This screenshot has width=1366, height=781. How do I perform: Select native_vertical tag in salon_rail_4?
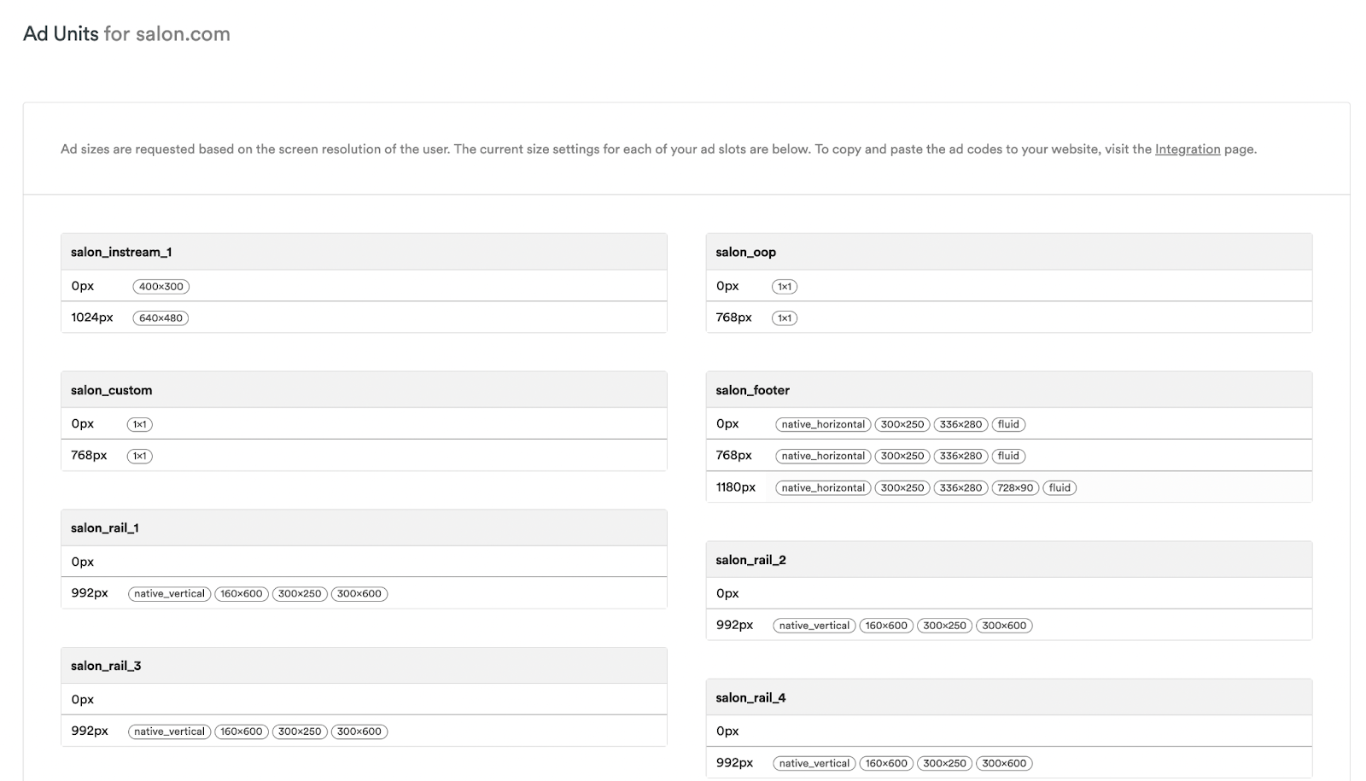tap(814, 764)
